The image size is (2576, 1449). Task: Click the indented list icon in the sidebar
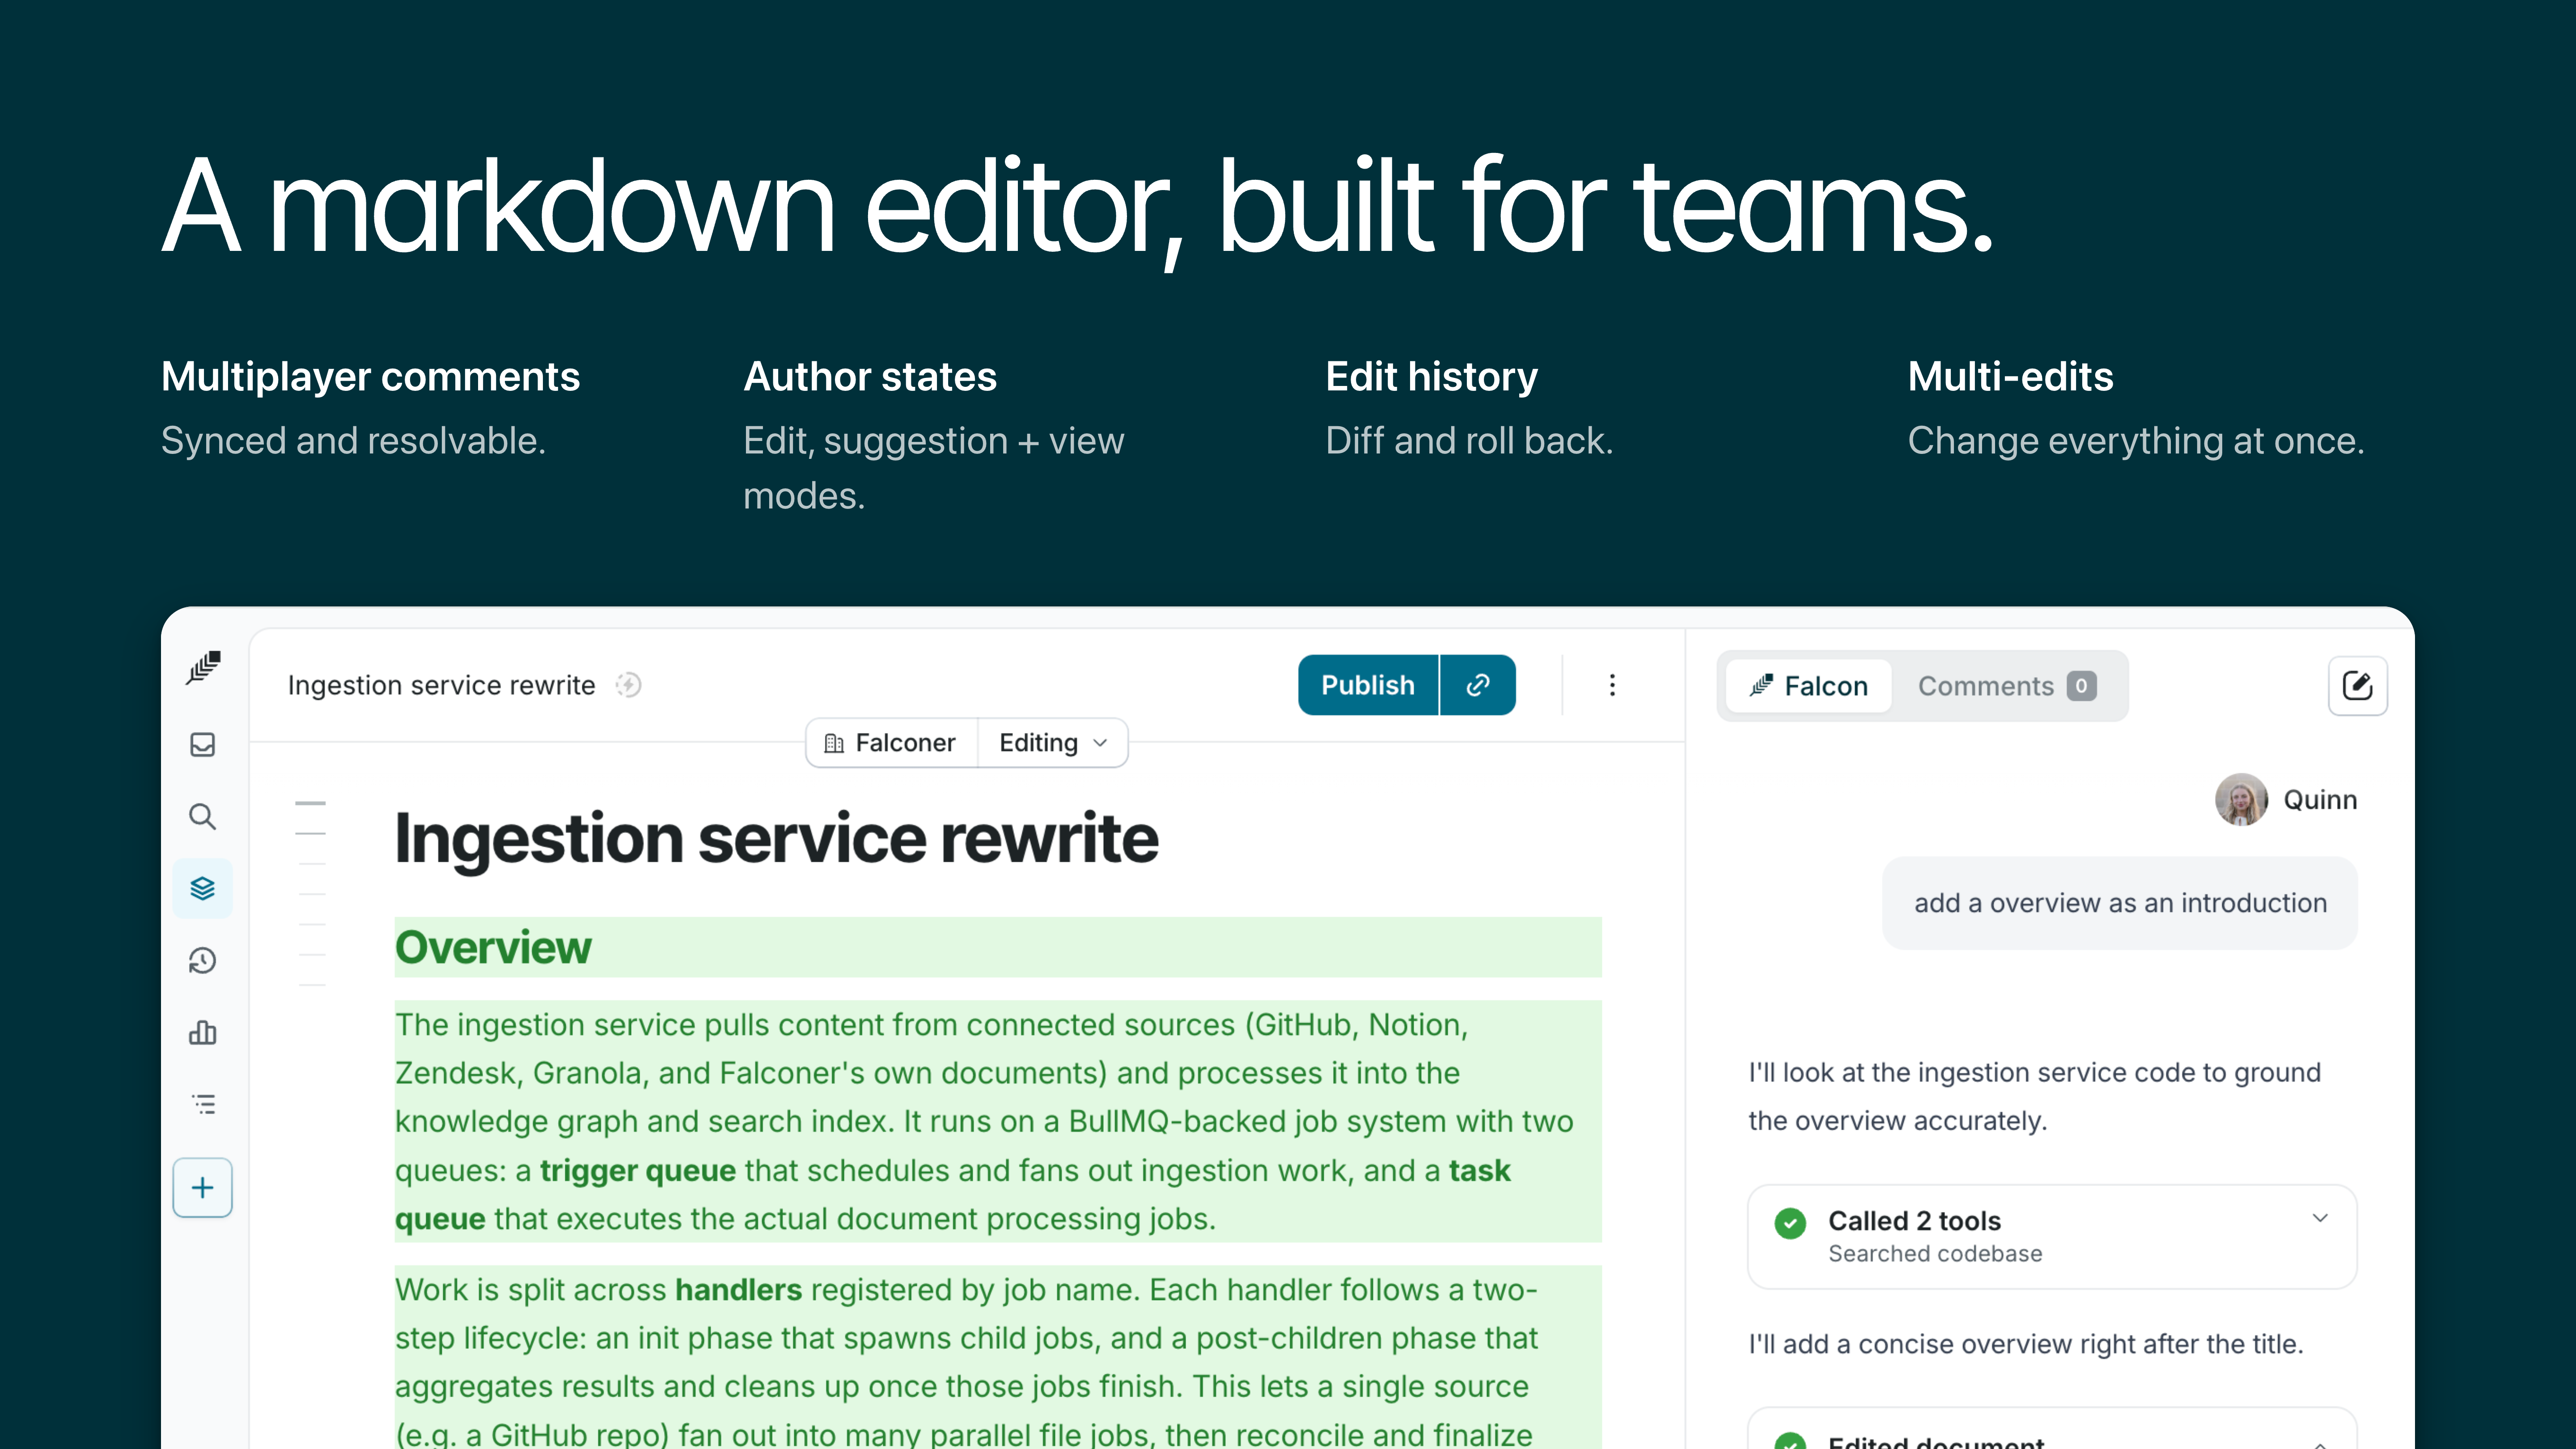(203, 1104)
